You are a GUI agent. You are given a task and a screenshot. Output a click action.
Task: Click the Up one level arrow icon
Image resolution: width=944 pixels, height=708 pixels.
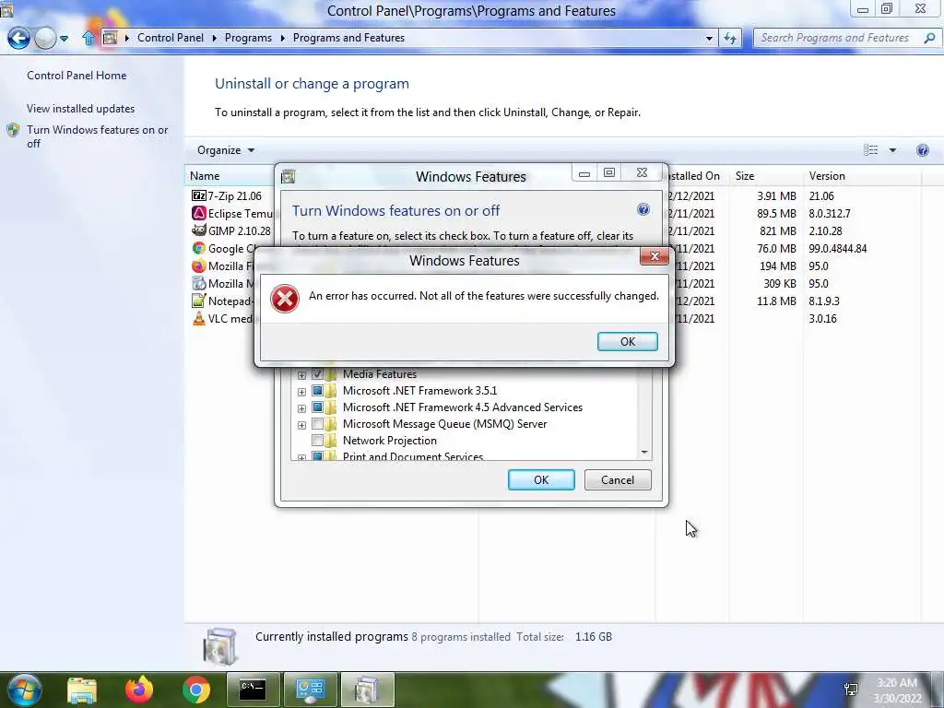click(88, 38)
